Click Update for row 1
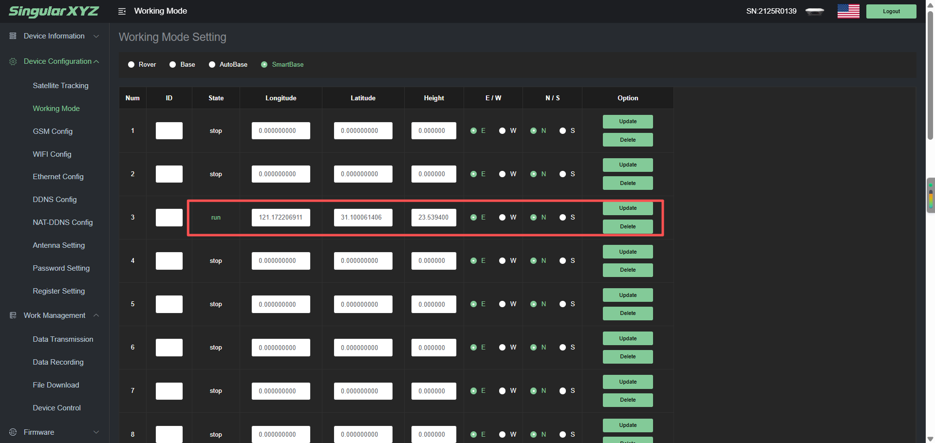Viewport: 935px width, 443px height. [628, 122]
